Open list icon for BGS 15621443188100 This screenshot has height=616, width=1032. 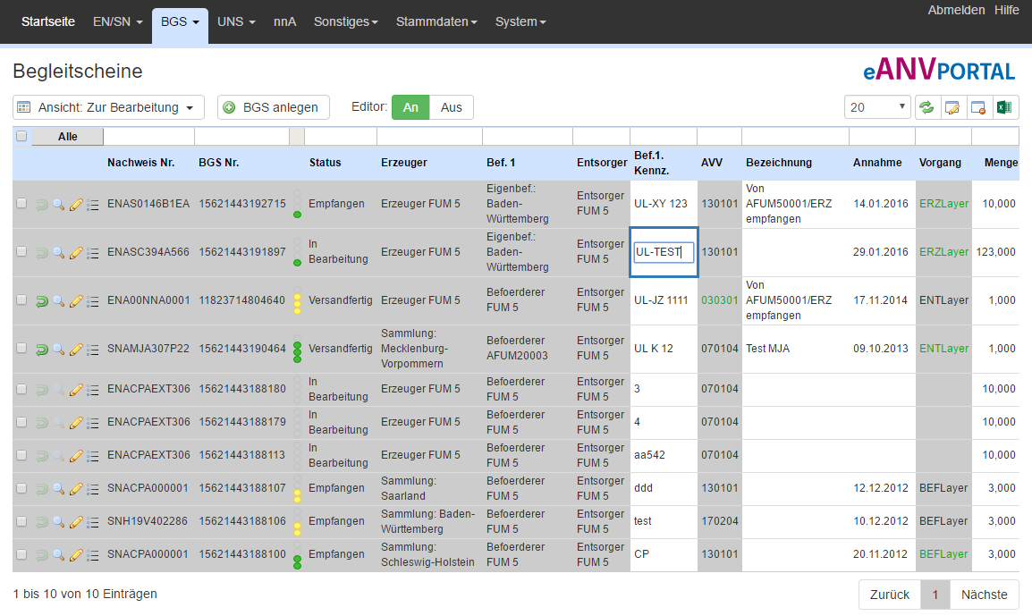pos(93,555)
